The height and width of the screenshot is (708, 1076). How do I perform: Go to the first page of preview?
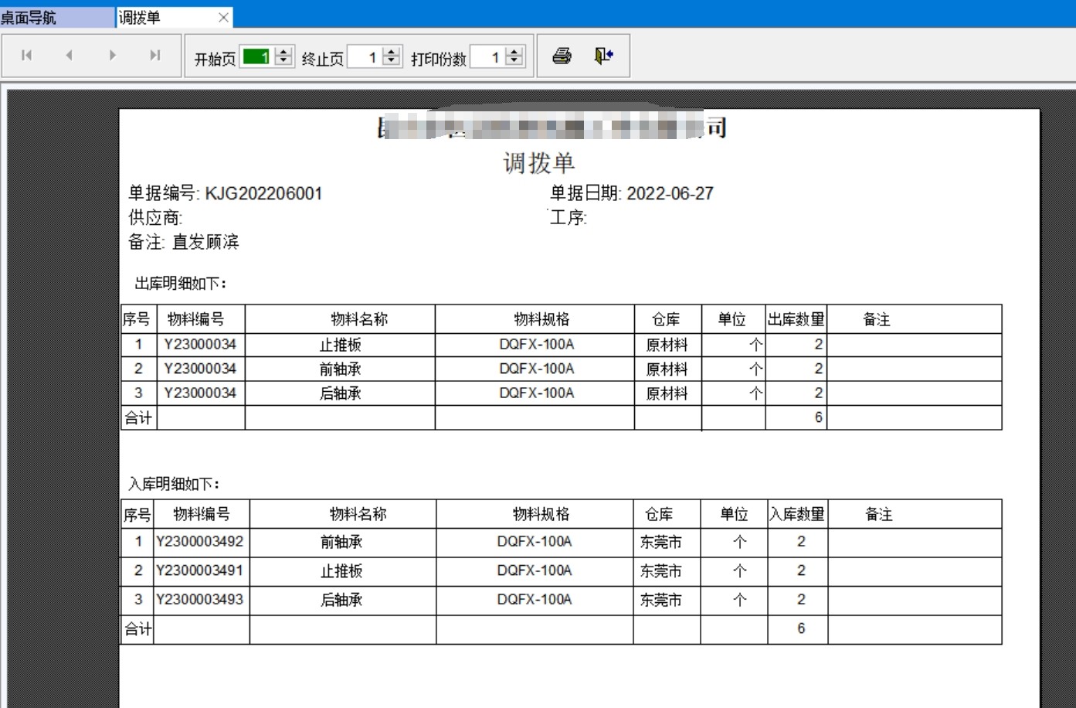(27, 56)
